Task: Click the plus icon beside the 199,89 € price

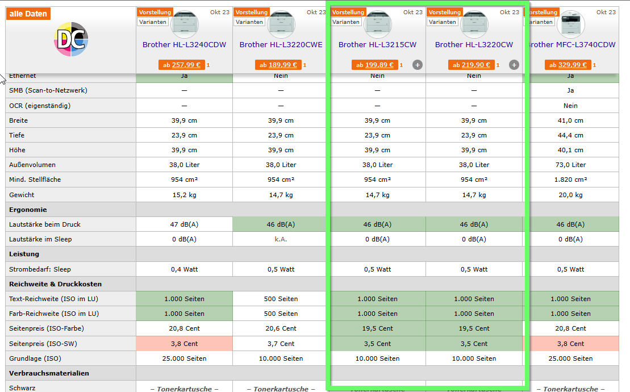Action: (418, 65)
